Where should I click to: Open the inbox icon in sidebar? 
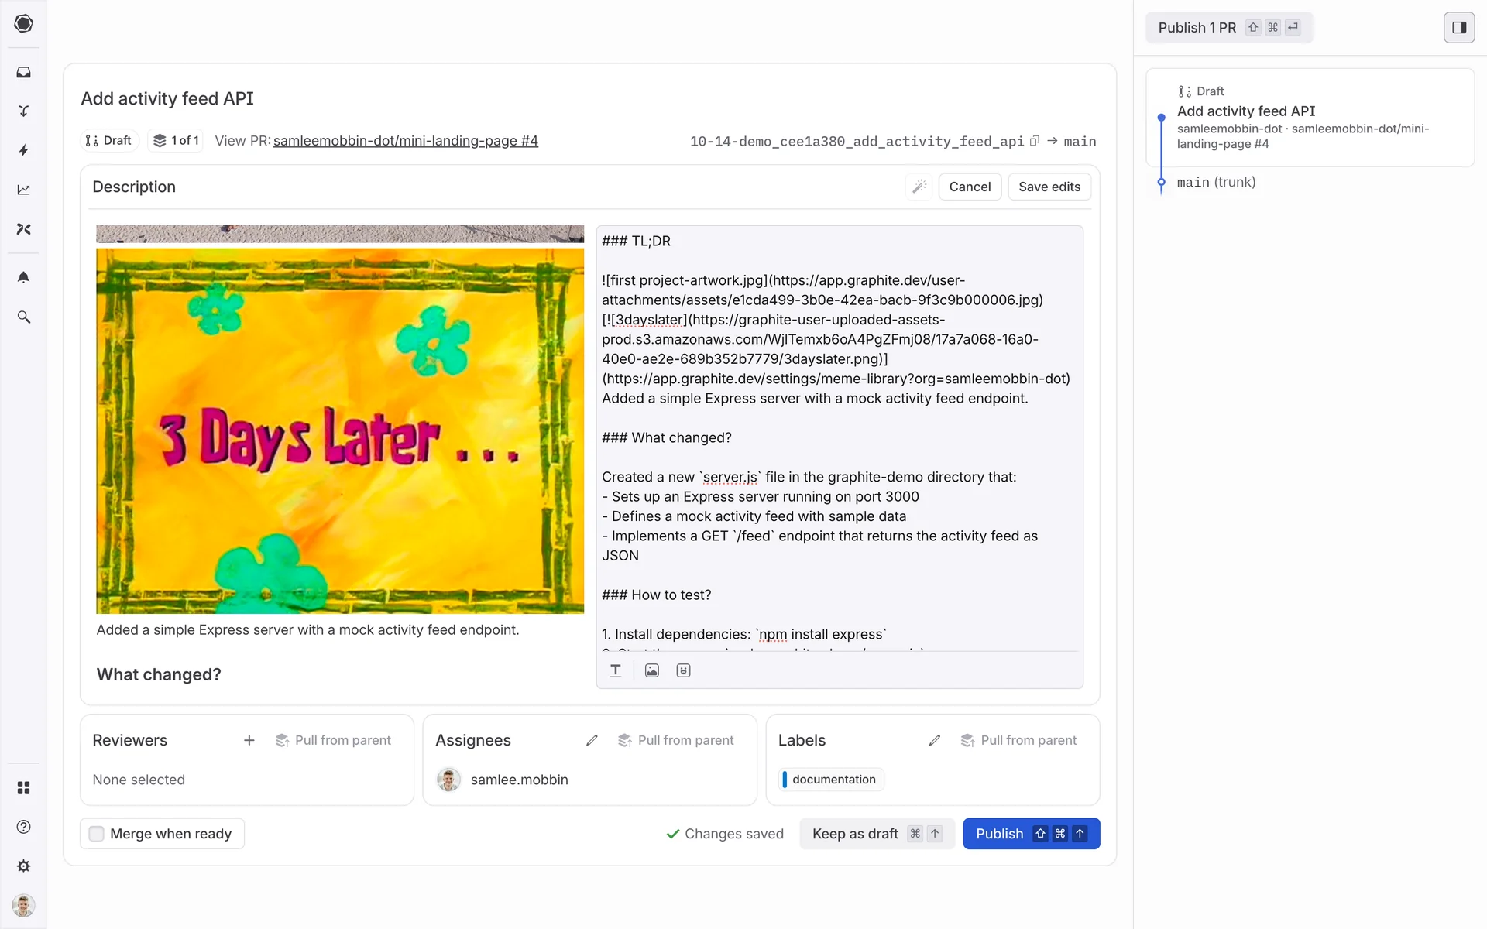[x=23, y=72]
